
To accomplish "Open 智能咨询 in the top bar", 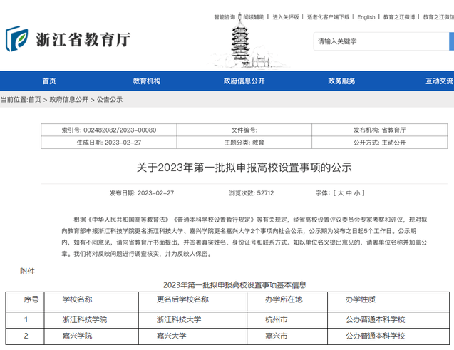I will 224,17.
